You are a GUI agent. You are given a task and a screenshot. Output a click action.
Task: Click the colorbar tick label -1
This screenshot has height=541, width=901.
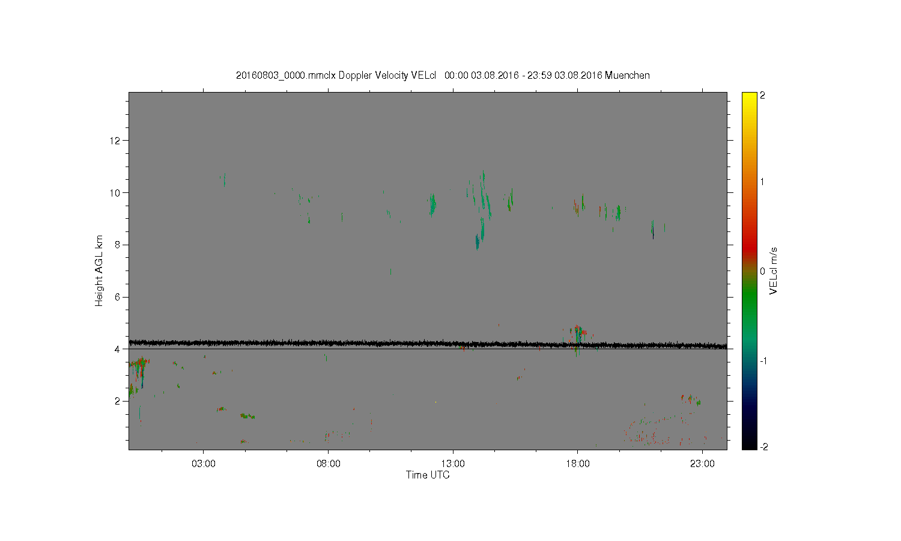762,361
